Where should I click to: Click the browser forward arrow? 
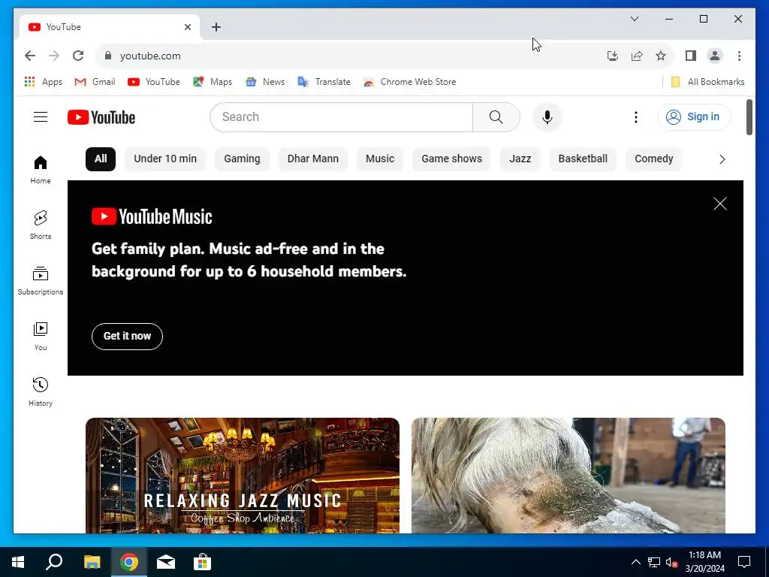click(x=54, y=56)
